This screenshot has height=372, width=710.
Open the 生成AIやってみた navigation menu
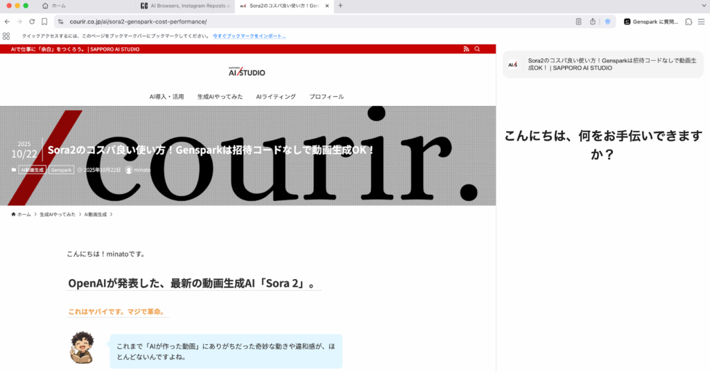pos(220,96)
